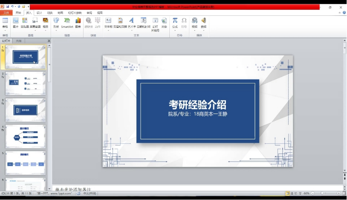The height and width of the screenshot is (200, 347).
Task: Switch to the 大纲 outline pane tab
Action: click(x=18, y=41)
